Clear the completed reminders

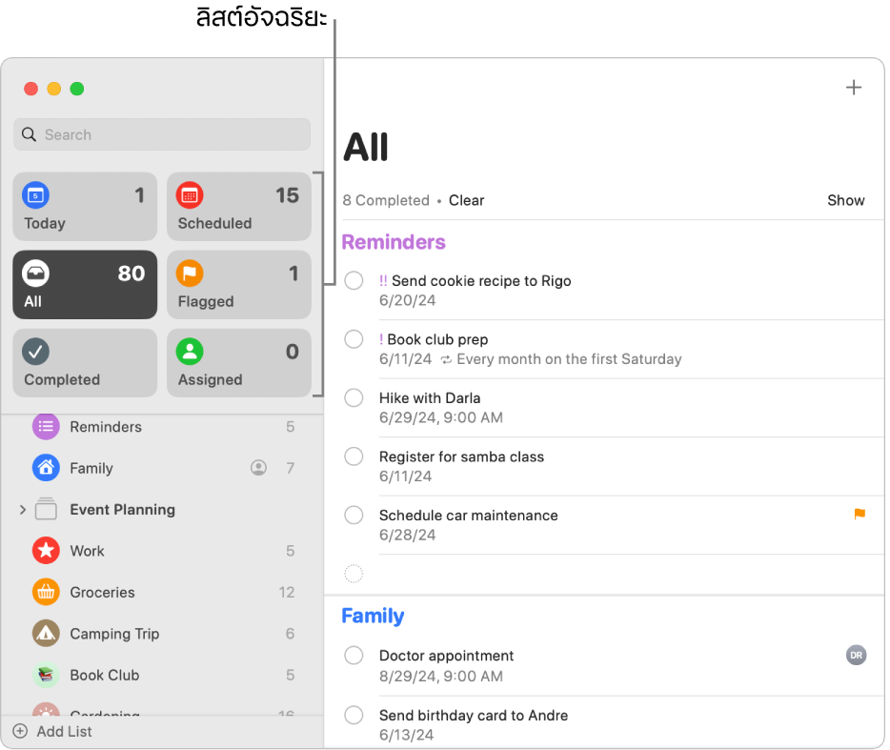pos(467,200)
